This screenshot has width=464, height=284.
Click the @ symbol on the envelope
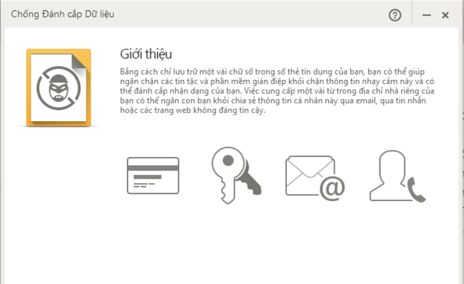(332, 188)
